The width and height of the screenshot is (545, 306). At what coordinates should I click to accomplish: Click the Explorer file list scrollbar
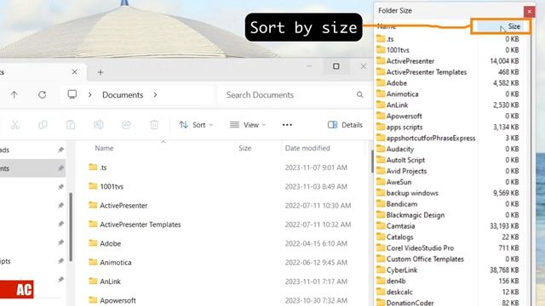point(372,161)
